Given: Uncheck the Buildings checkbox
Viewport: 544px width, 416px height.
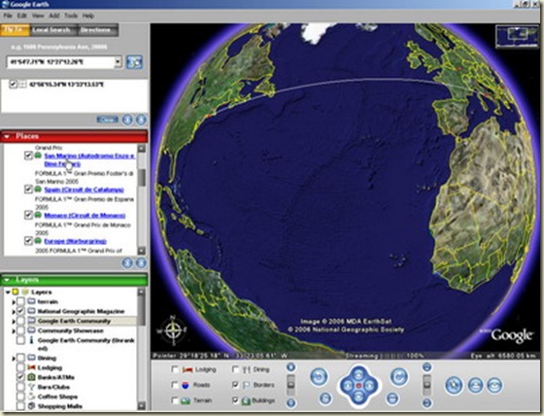Looking at the screenshot, I should pos(235,400).
